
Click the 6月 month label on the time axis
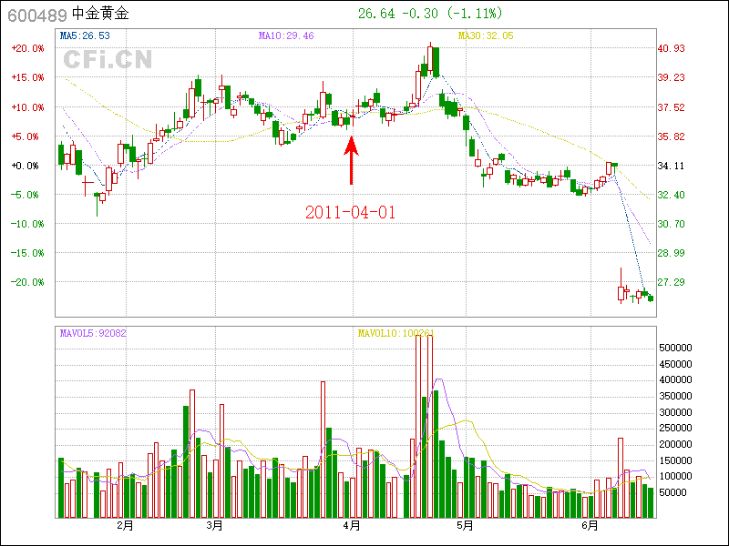click(590, 525)
